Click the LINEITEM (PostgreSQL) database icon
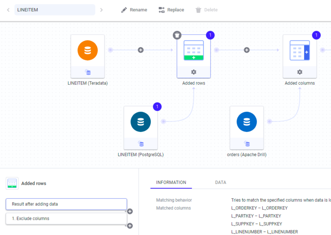Image resolution: width=331 pixels, height=235 pixels. coord(141,122)
